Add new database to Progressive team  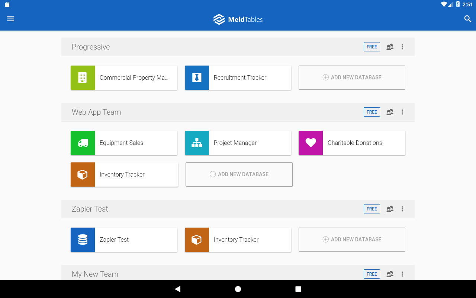[x=352, y=77]
